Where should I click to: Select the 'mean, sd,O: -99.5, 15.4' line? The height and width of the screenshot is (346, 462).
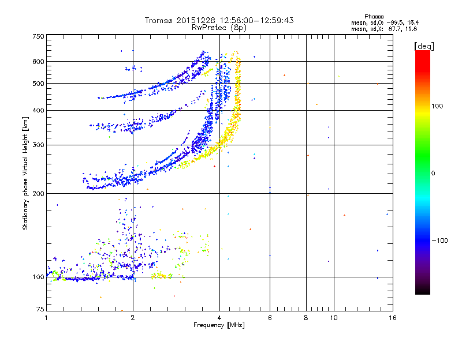pos(385,22)
